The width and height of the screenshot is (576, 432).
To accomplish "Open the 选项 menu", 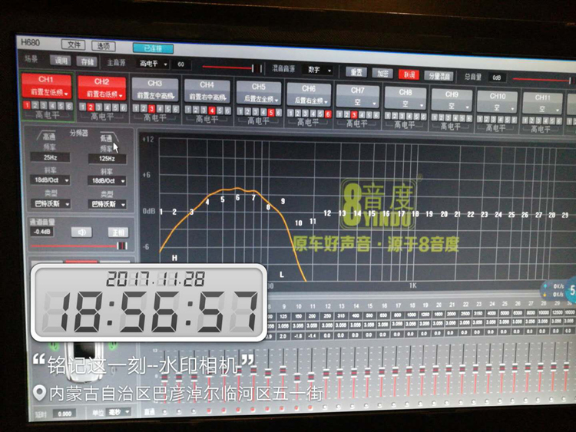I will coord(103,46).
